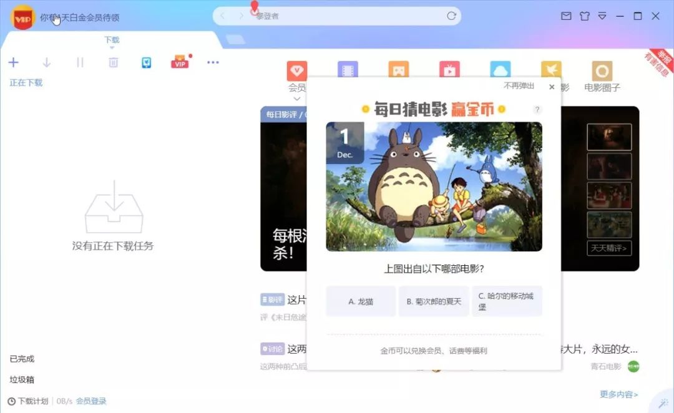Viewport: 674px width, 413px height.
Task: Create a new download task with plus icon
Action: click(x=14, y=62)
